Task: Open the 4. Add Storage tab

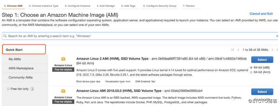Action: coord(106,6)
